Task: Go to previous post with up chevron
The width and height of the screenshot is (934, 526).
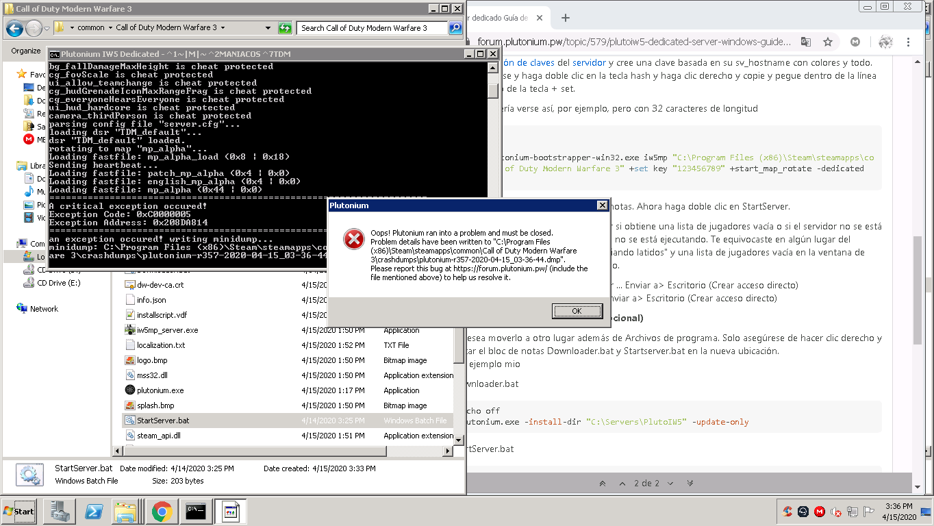Action: tap(621, 483)
